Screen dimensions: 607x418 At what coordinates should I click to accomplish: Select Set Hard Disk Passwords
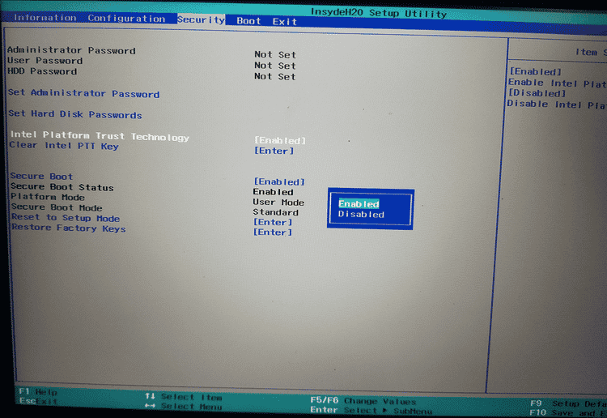tap(75, 114)
